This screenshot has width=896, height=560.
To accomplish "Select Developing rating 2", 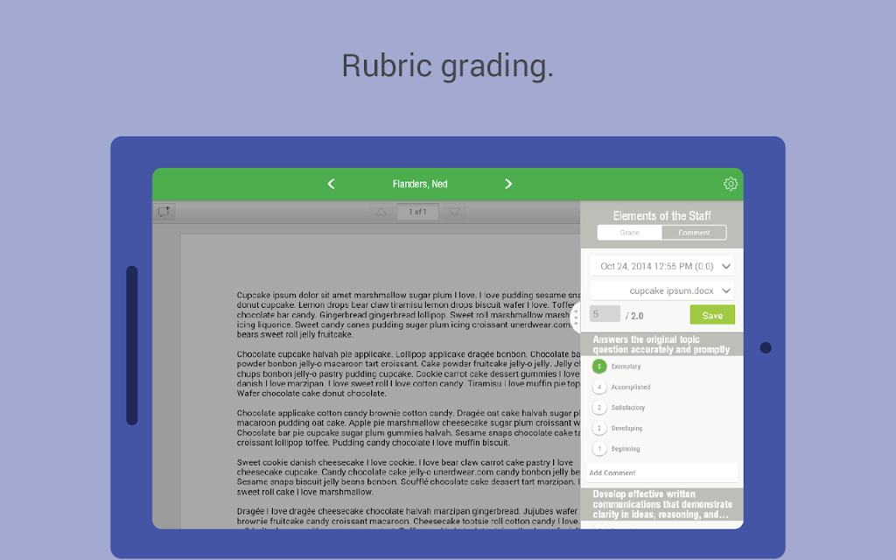I will [x=599, y=428].
